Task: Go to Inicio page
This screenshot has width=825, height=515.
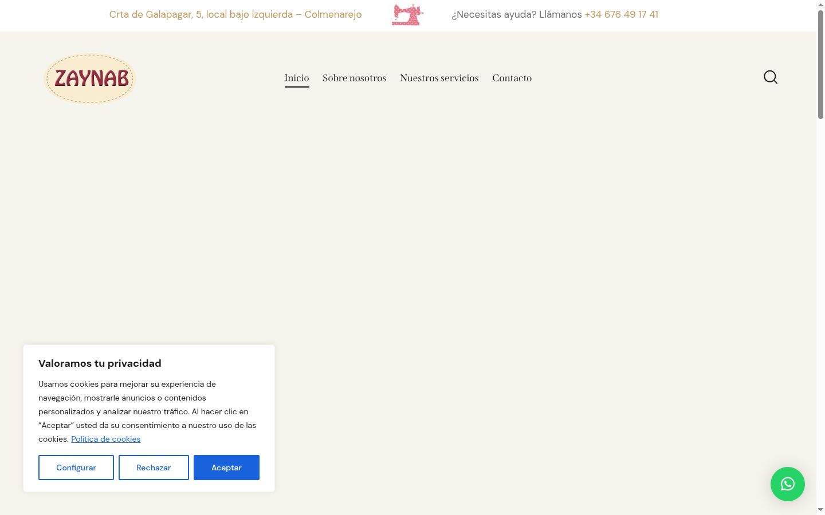Action: (x=297, y=78)
